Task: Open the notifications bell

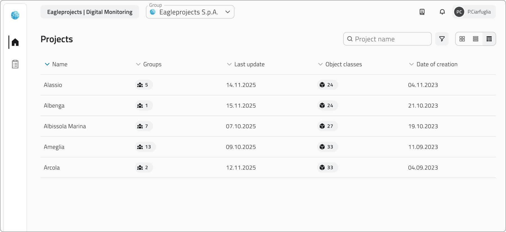Action: point(442,12)
